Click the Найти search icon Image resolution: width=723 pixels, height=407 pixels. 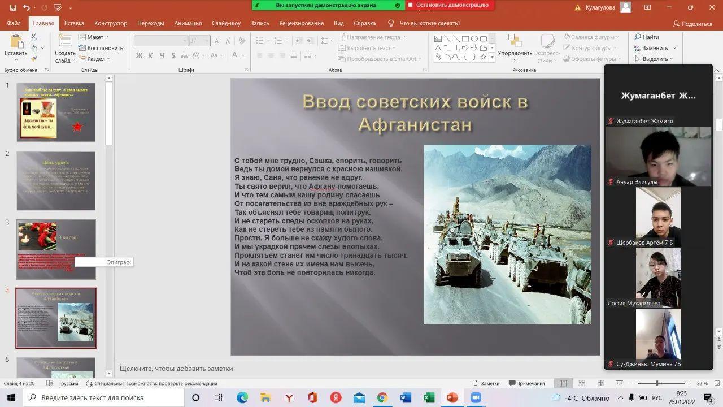pyautogui.click(x=638, y=37)
